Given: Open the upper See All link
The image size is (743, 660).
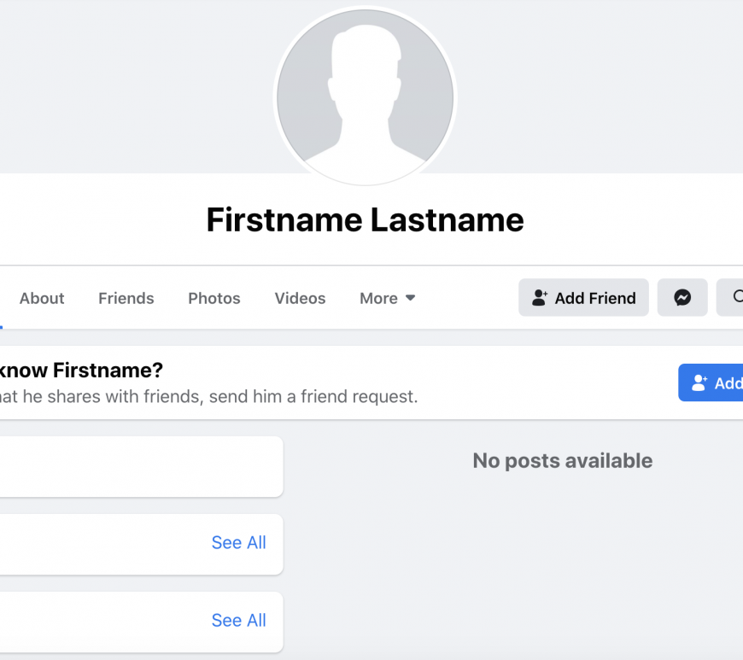Looking at the screenshot, I should click(x=239, y=542).
